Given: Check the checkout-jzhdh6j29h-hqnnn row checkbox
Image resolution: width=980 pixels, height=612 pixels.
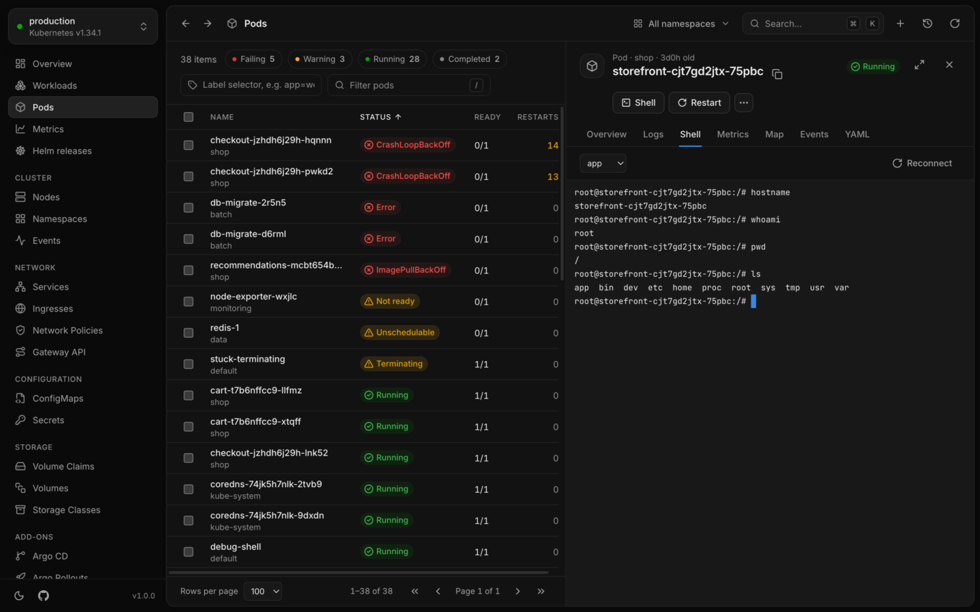Looking at the screenshot, I should coord(189,145).
